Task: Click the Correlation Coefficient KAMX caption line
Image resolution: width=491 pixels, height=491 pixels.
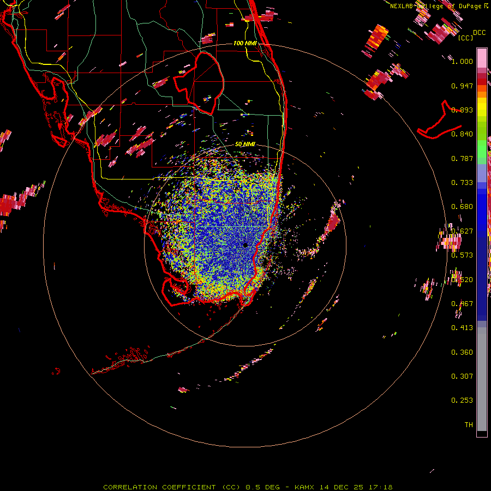Action: click(x=248, y=487)
